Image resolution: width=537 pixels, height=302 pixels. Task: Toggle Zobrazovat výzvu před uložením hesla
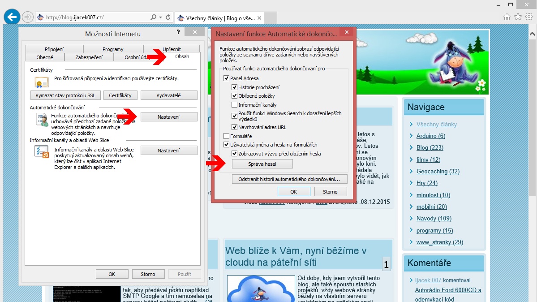[235, 154]
